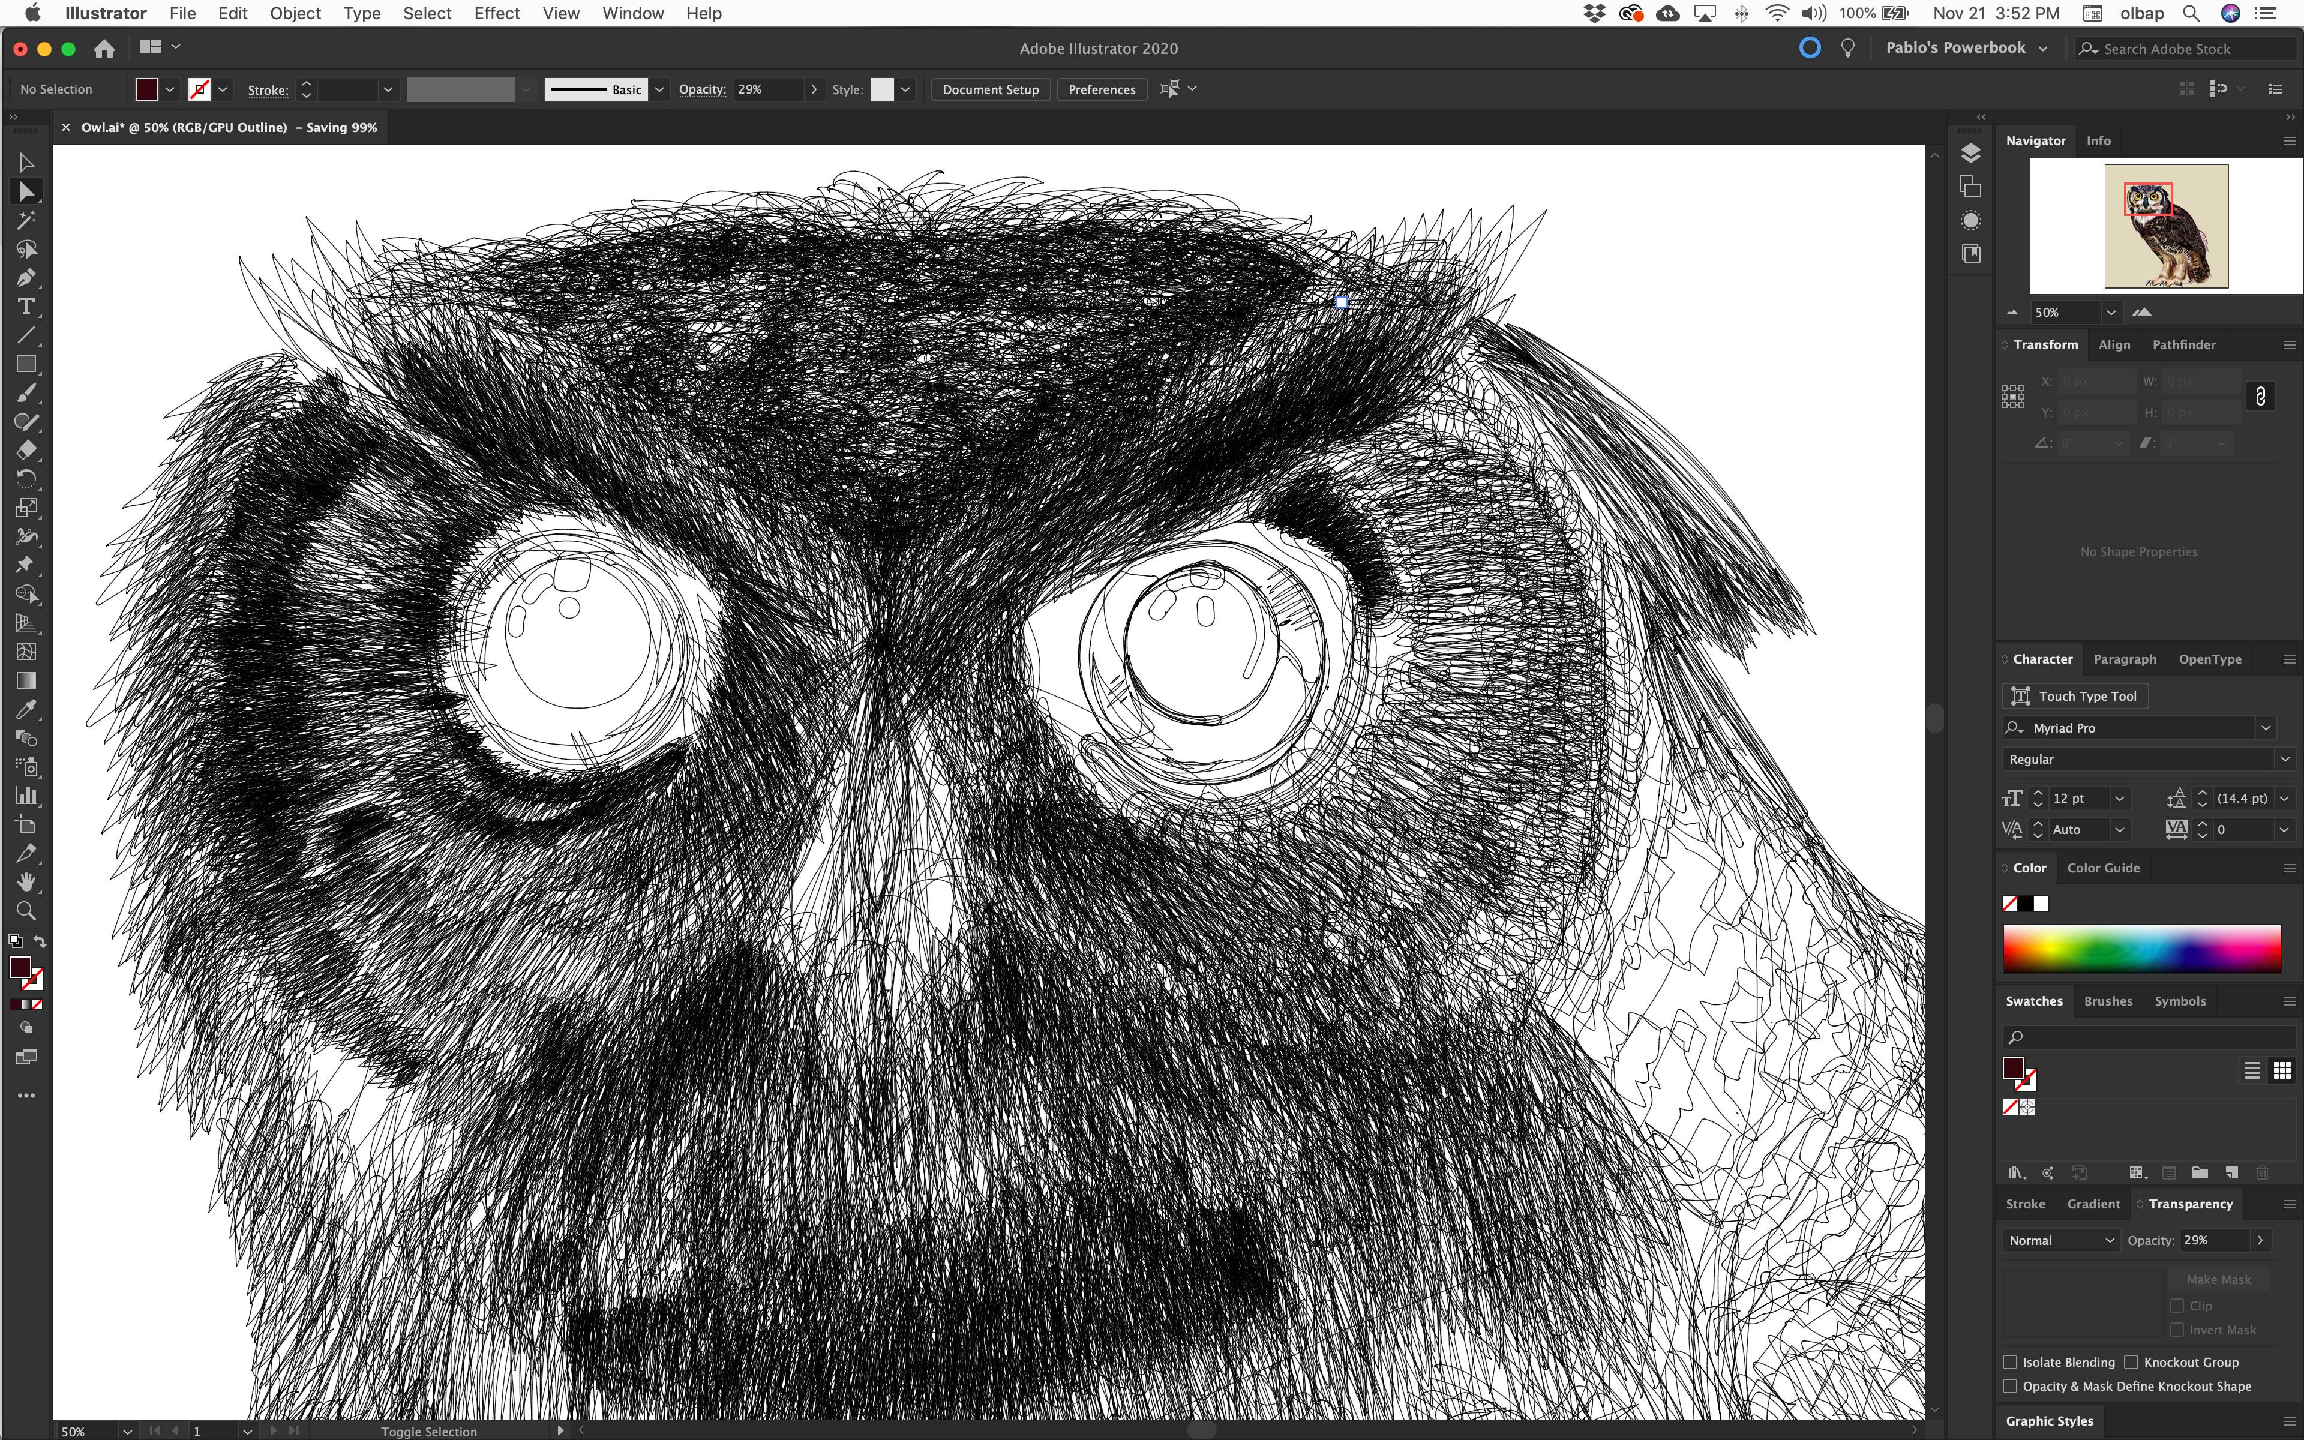This screenshot has height=1440, width=2304.
Task: Switch to the Pathfinder tab
Action: pos(2183,345)
